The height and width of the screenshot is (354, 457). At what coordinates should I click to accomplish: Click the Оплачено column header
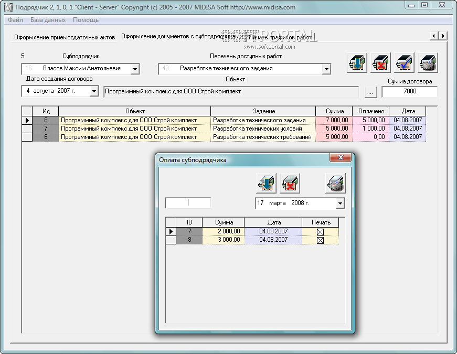(x=371, y=111)
